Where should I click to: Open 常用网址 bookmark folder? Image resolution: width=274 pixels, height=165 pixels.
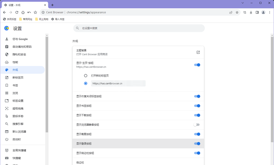26,19
